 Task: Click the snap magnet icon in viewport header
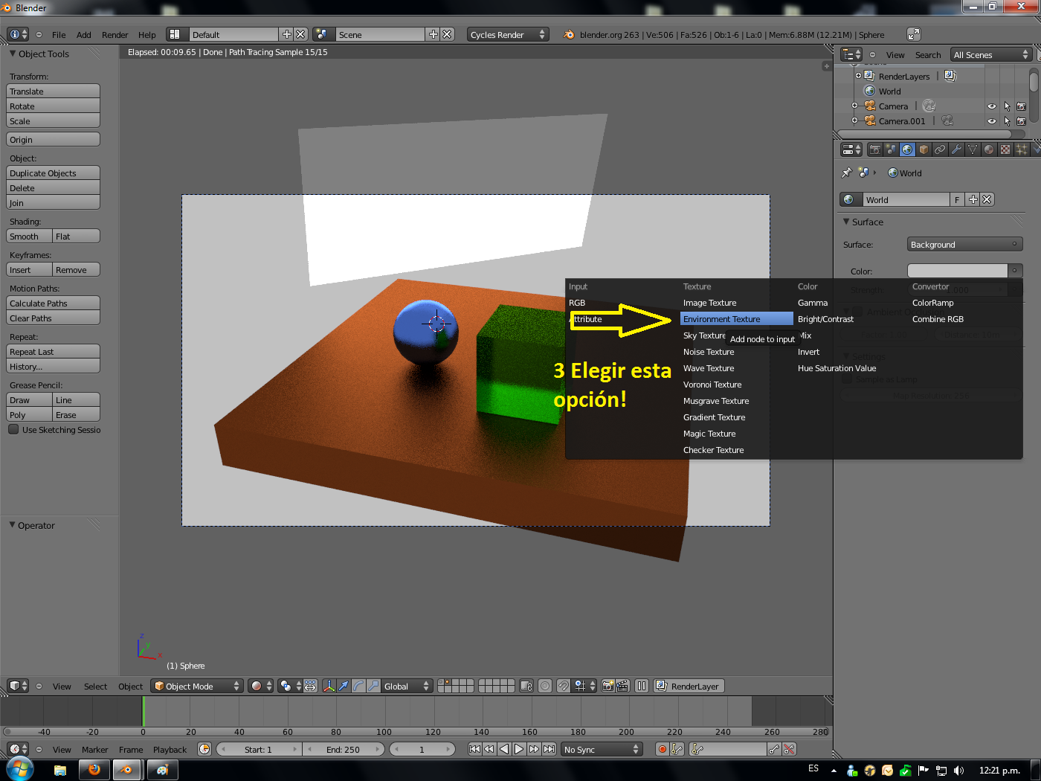click(564, 686)
